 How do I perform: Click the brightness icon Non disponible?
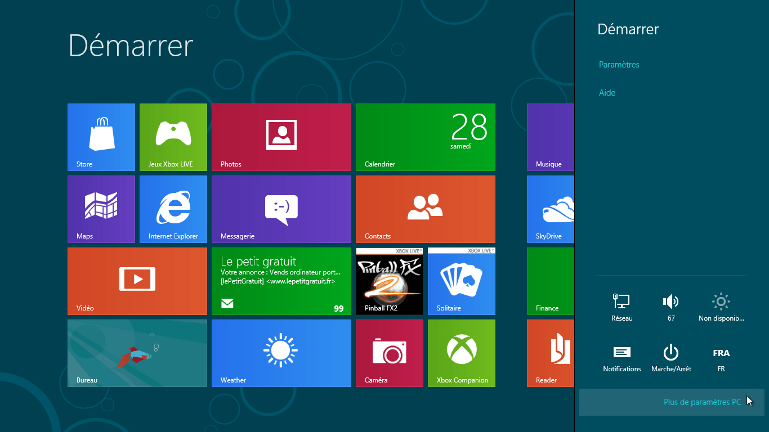pyautogui.click(x=721, y=307)
